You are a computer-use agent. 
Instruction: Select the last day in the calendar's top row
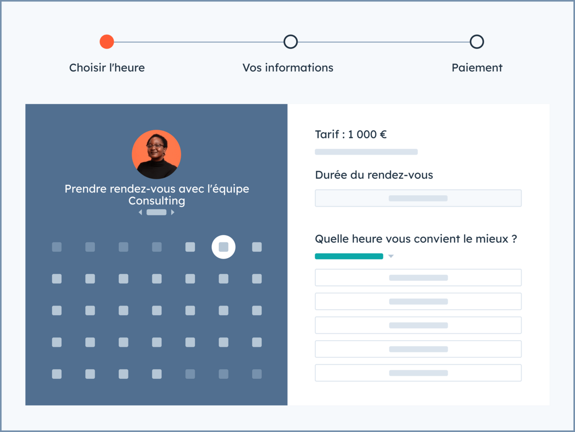pos(257,247)
